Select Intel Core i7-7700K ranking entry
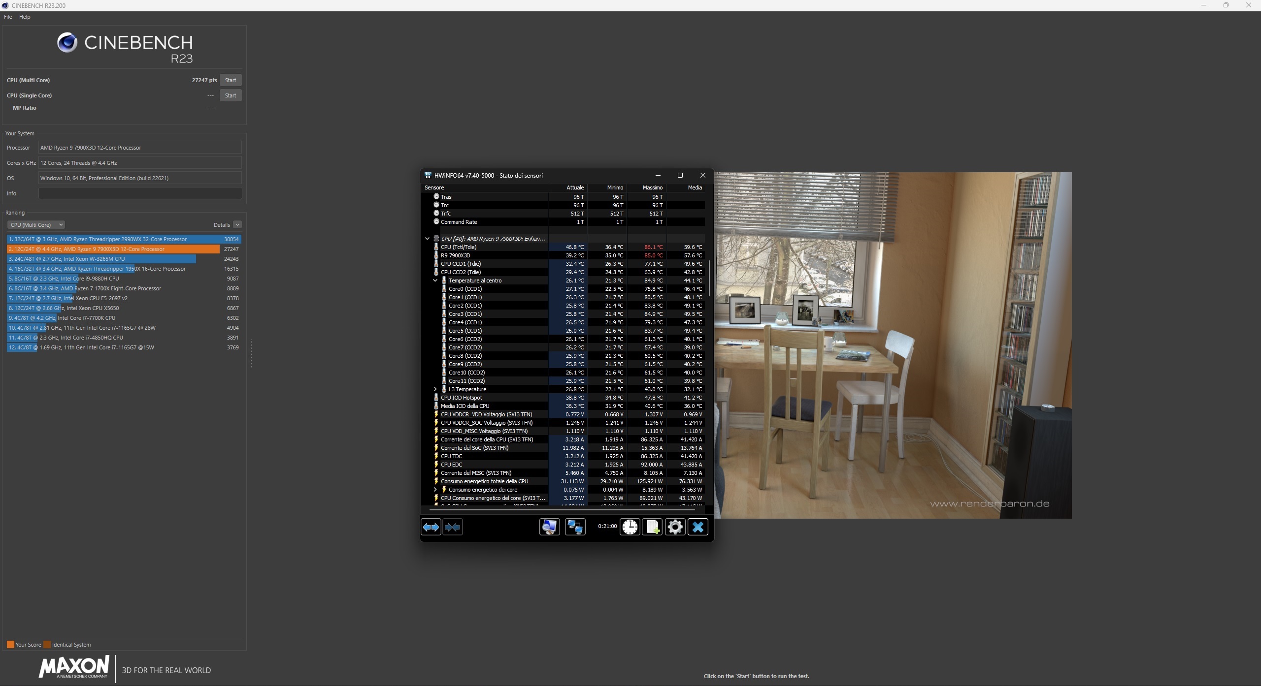Screen dimensions: 1261x686 pyautogui.click(x=124, y=318)
